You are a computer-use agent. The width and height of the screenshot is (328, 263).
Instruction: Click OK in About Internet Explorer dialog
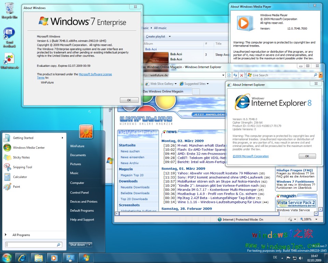point(307,156)
